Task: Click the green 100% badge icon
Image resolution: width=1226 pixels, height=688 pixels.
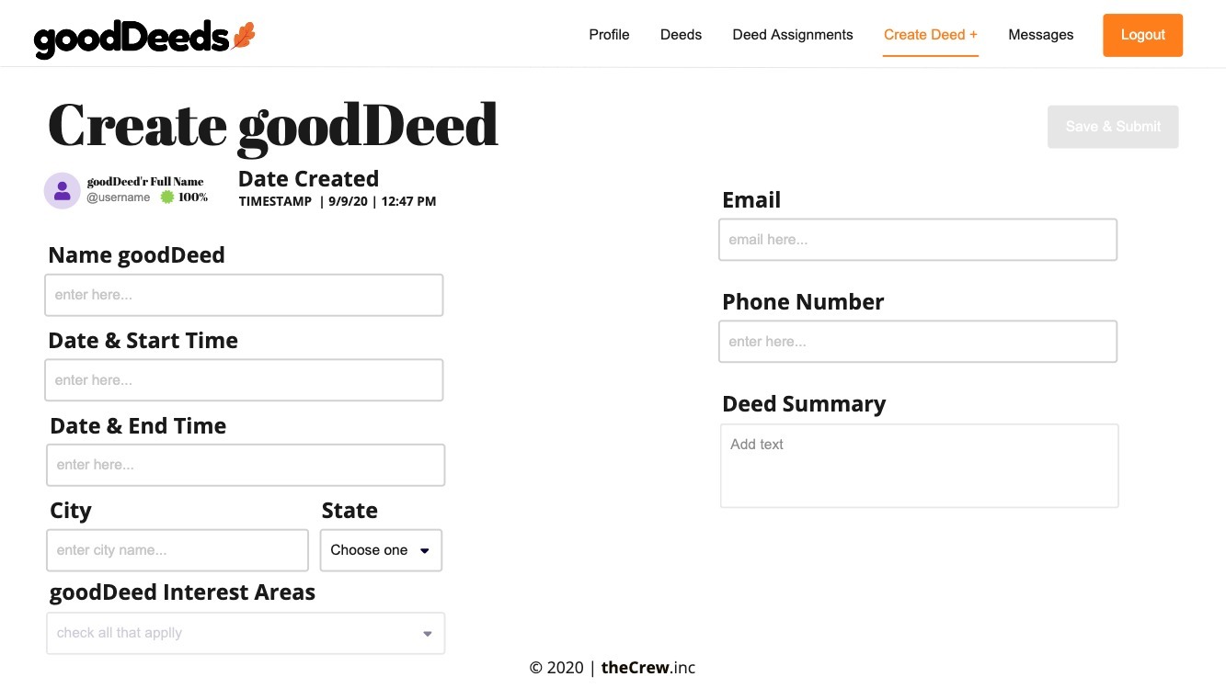Action: (169, 196)
